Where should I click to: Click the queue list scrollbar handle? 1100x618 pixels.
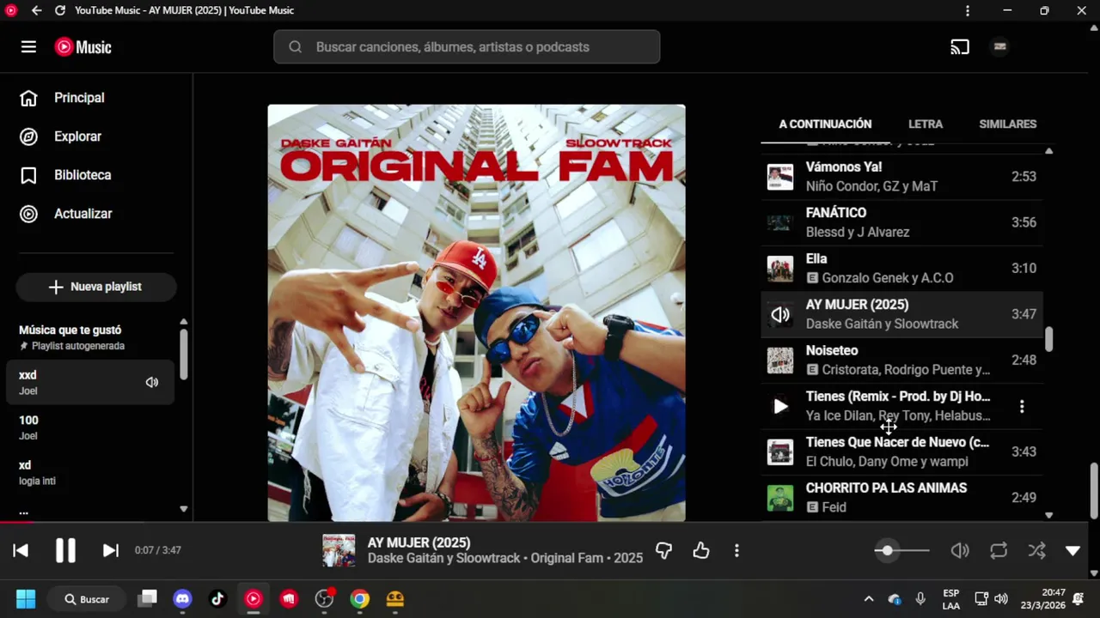pos(1048,338)
